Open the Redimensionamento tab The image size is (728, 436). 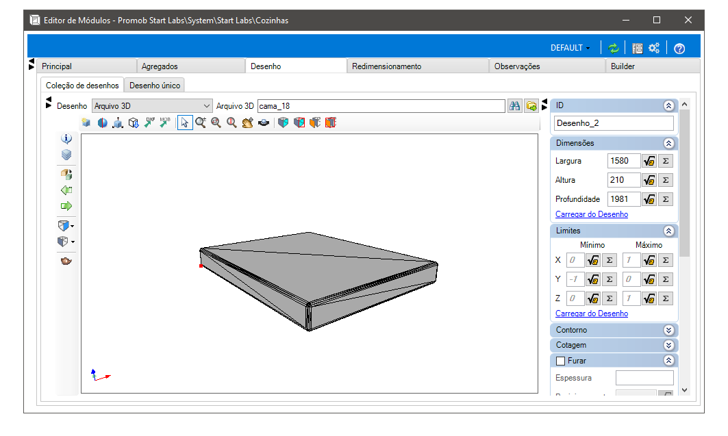coord(418,66)
